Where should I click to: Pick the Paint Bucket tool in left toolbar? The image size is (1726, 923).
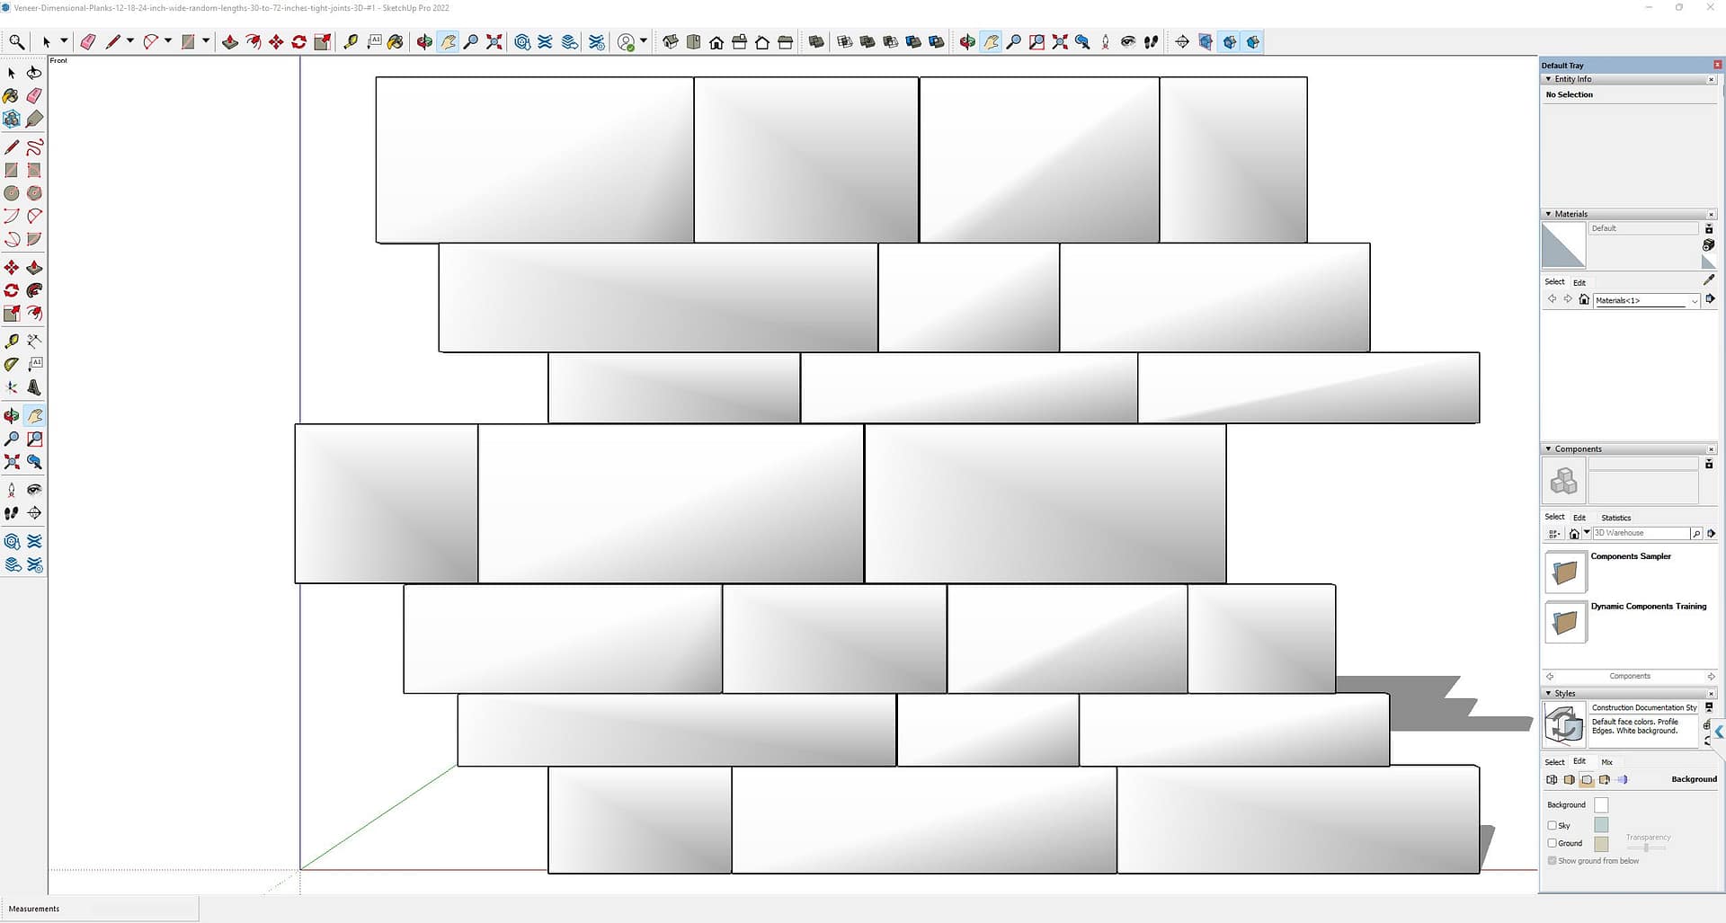[11, 96]
